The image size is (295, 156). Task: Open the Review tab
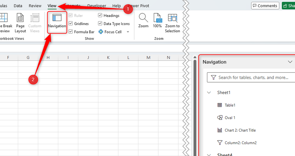point(35,6)
